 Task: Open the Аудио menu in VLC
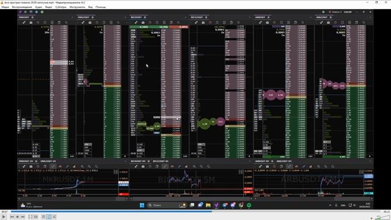(38, 7)
